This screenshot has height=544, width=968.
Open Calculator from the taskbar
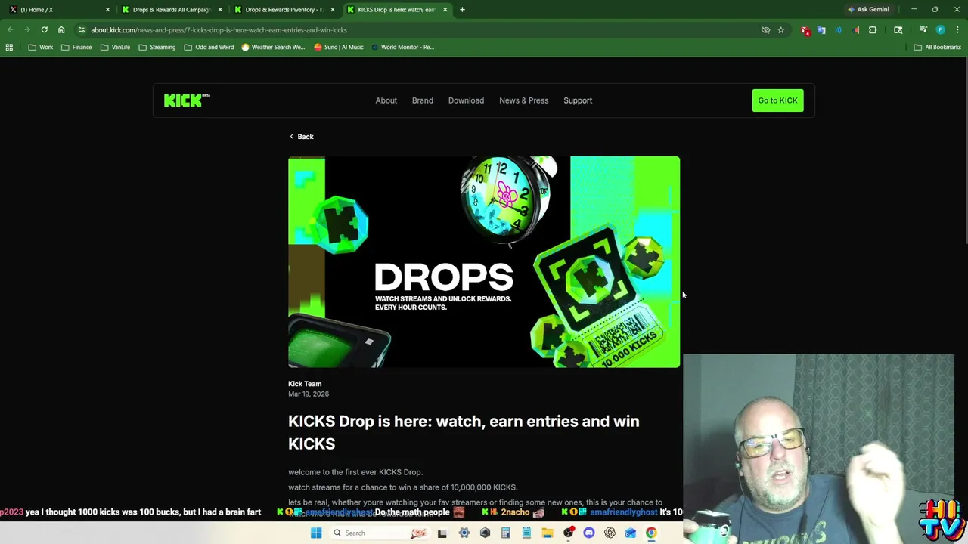coord(505,533)
